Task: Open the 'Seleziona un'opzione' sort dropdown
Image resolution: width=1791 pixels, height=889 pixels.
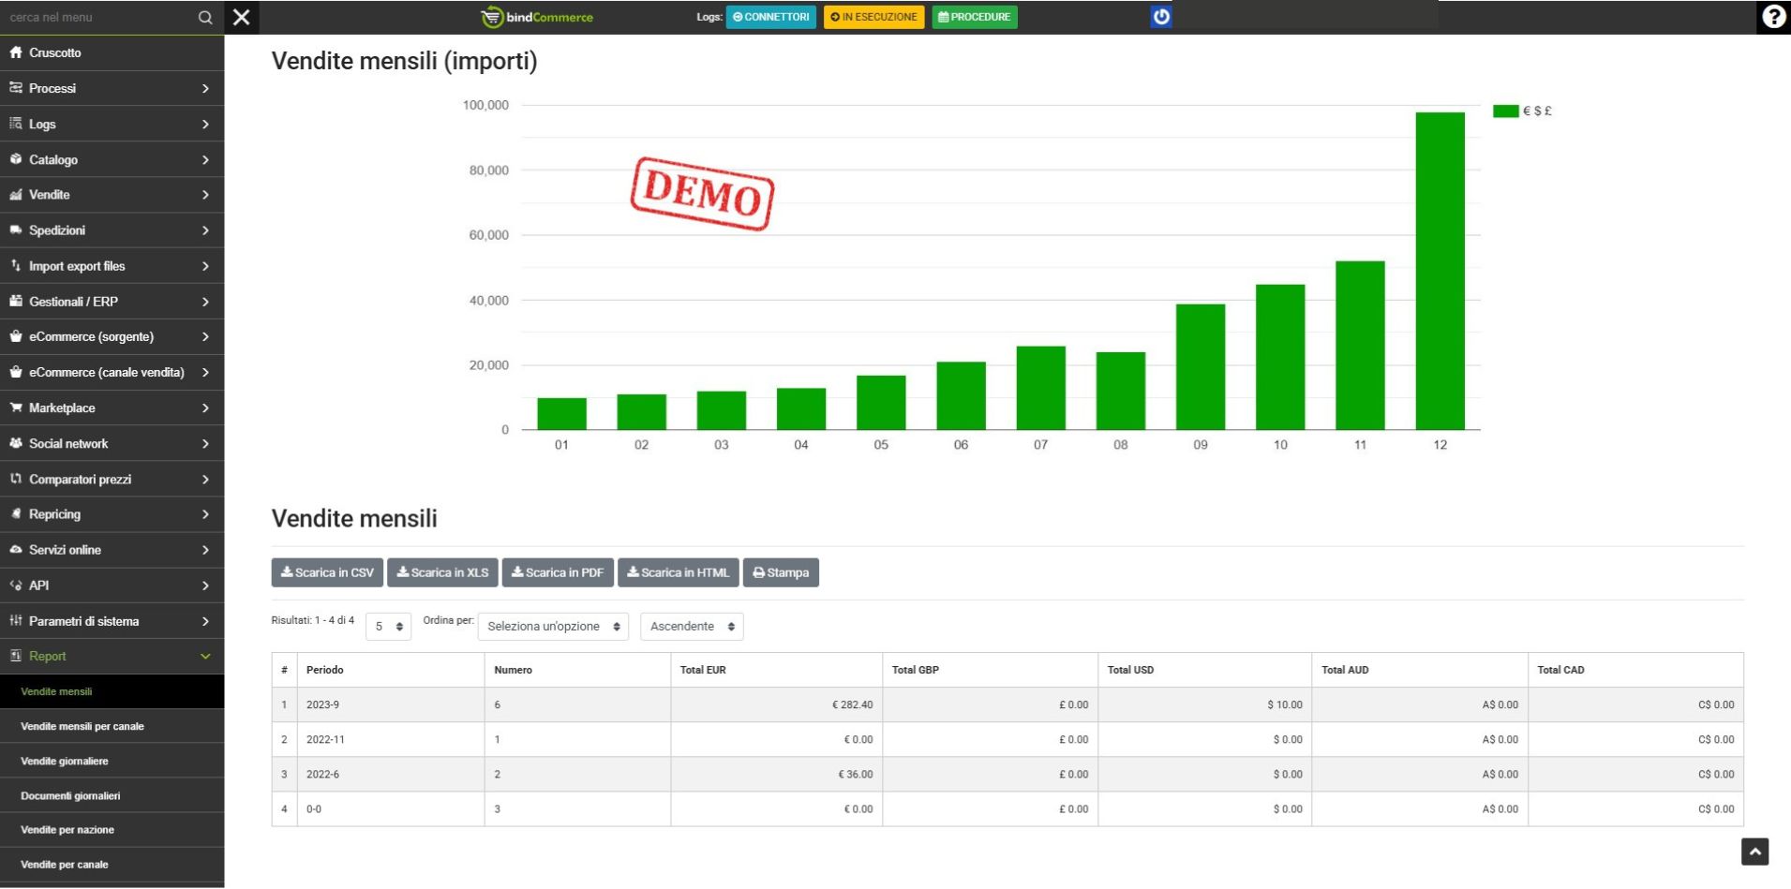Action: tap(553, 627)
